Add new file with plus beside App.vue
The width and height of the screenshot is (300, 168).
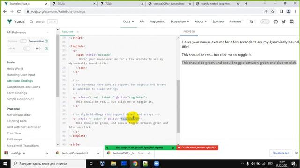(78, 32)
